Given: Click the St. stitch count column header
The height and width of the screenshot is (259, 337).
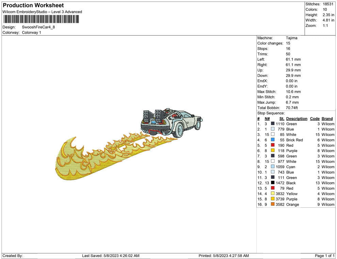Looking at the screenshot, I should pyautogui.click(x=282, y=119).
